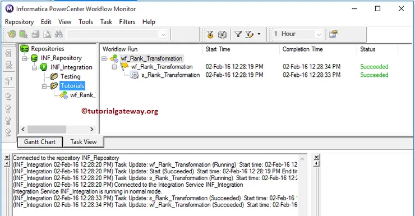Click the medal-shaped toolbar icon
Image resolution: width=415 pixels, height=216 pixels.
[210, 34]
